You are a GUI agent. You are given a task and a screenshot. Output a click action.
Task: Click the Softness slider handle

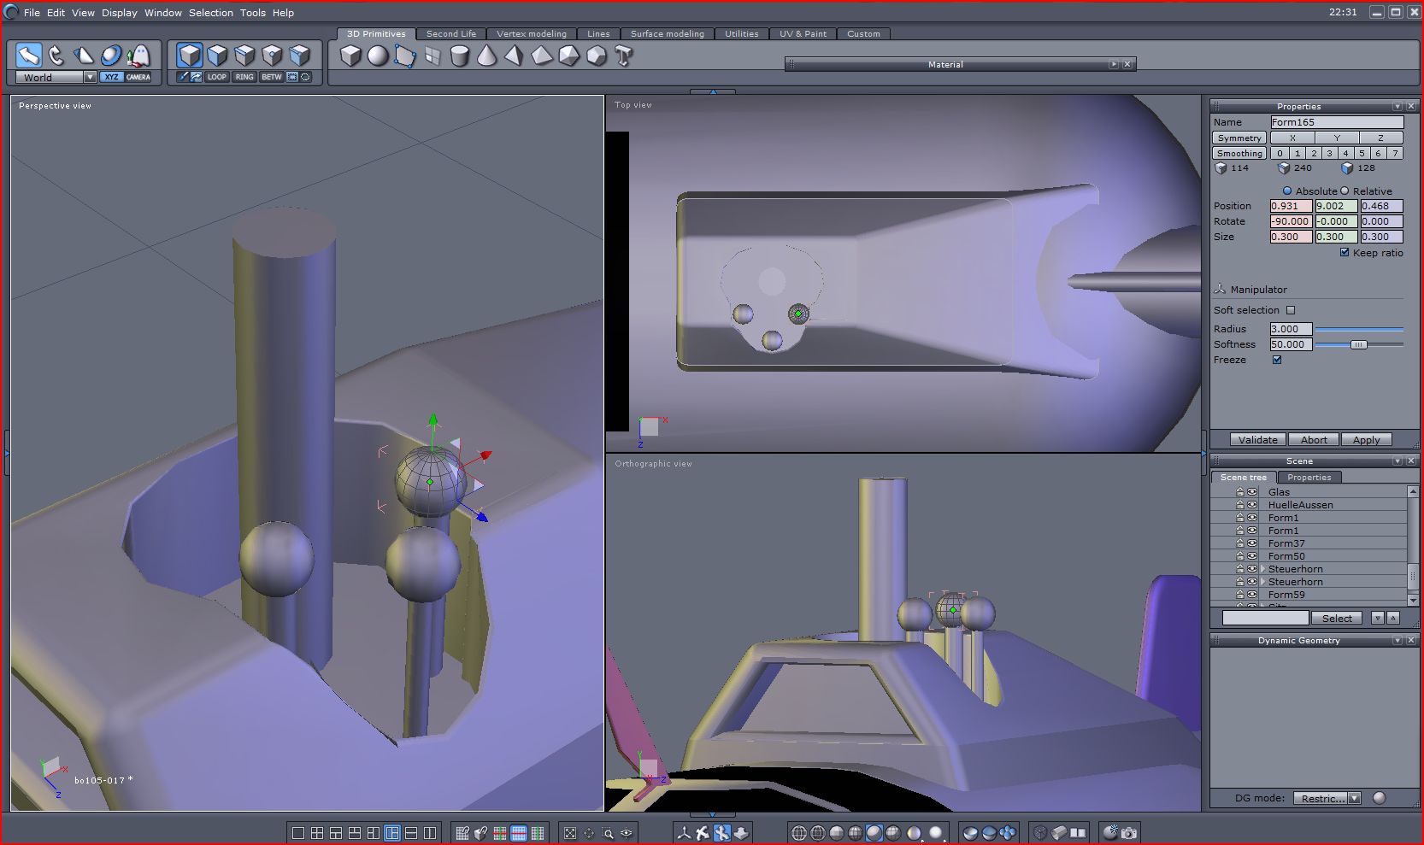1358,344
